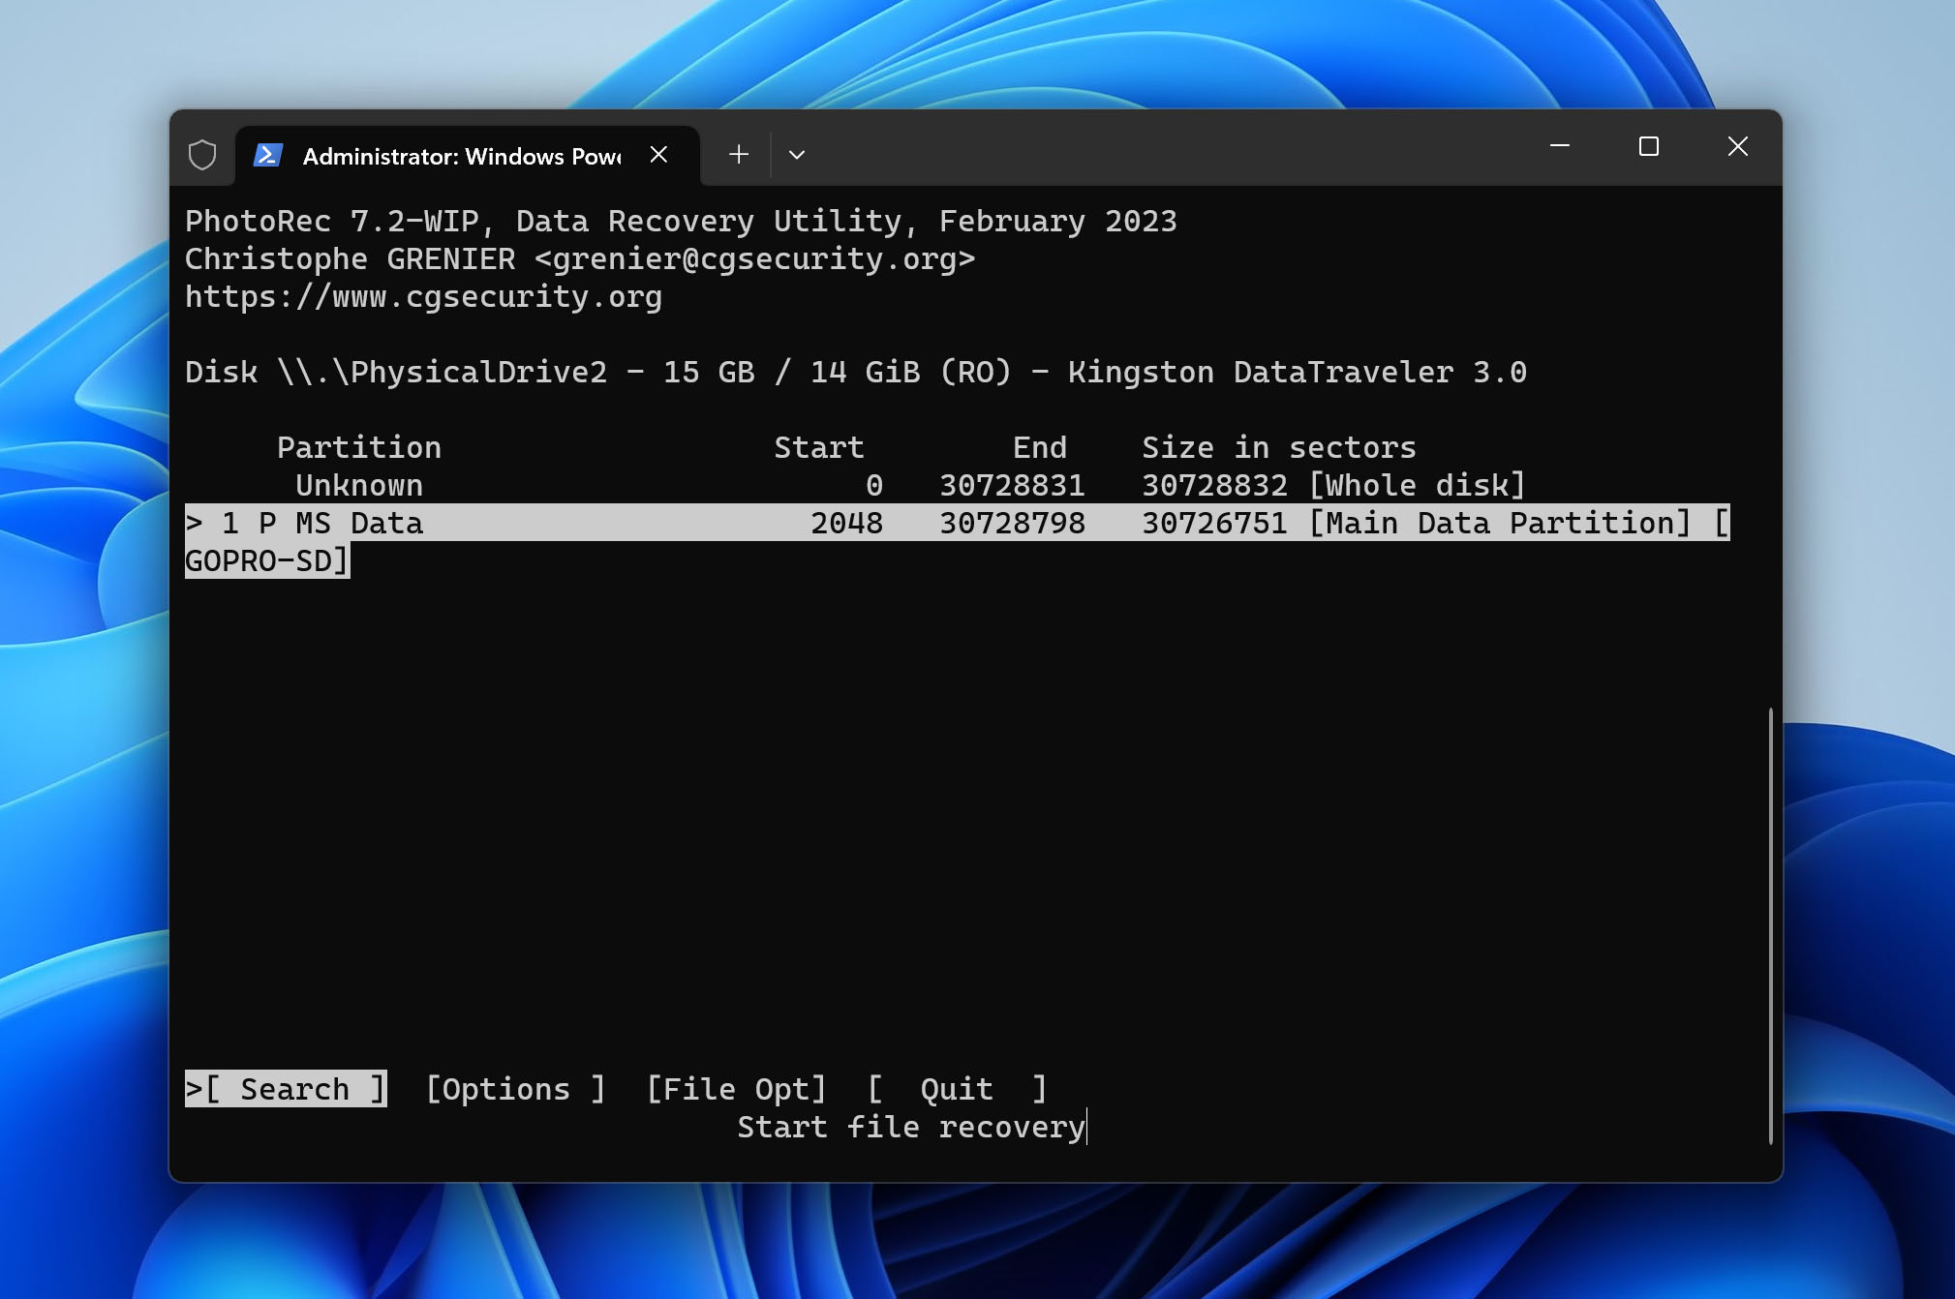Screen dimensions: 1955x1299
Task: Click the 'Start file recovery' hint text
Action: (911, 1127)
